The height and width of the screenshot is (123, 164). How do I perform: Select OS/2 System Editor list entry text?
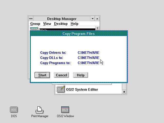pos(82,89)
